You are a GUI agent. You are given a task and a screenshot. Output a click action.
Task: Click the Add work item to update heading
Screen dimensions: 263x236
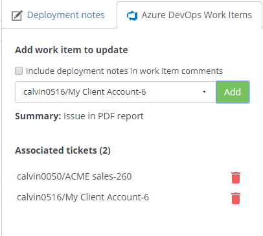[71, 50]
